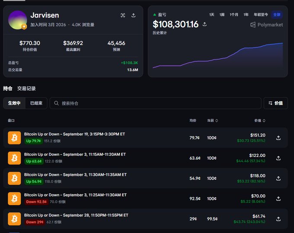This screenshot has height=233, width=294.
Task: Click the $70.00 position value
Action: pyautogui.click(x=258, y=196)
